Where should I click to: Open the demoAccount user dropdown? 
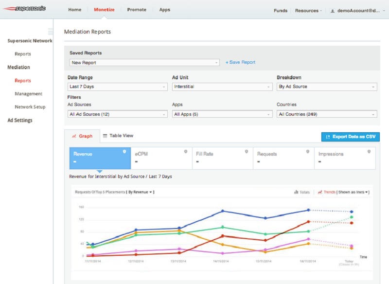[x=358, y=11]
